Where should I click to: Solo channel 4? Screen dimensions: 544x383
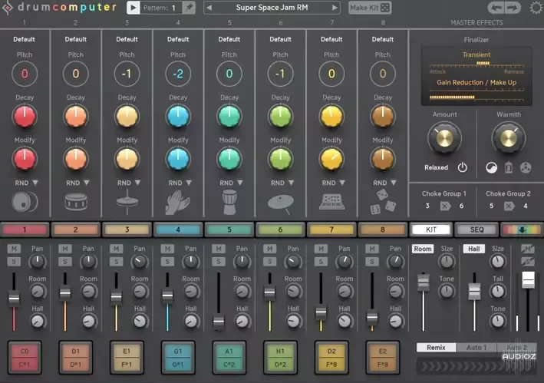[167, 262]
